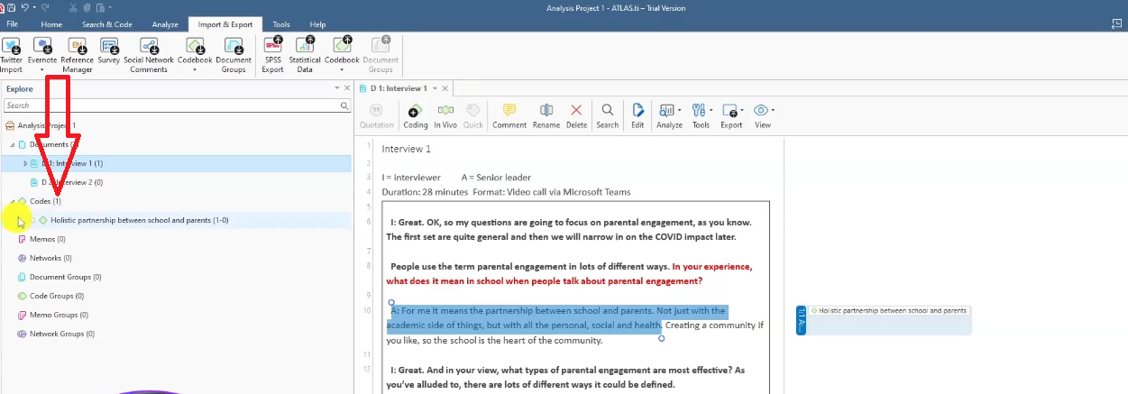Switch to the Home ribbon tab

51,24
